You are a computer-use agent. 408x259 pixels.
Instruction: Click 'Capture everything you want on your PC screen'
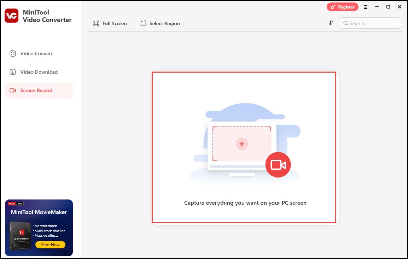click(245, 203)
